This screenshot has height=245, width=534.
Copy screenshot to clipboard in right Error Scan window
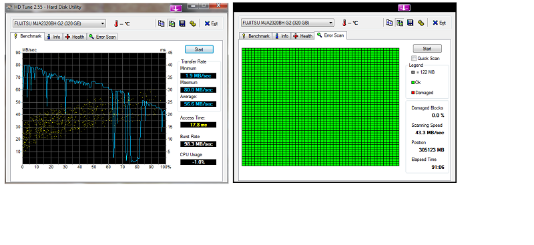[x=400, y=23]
